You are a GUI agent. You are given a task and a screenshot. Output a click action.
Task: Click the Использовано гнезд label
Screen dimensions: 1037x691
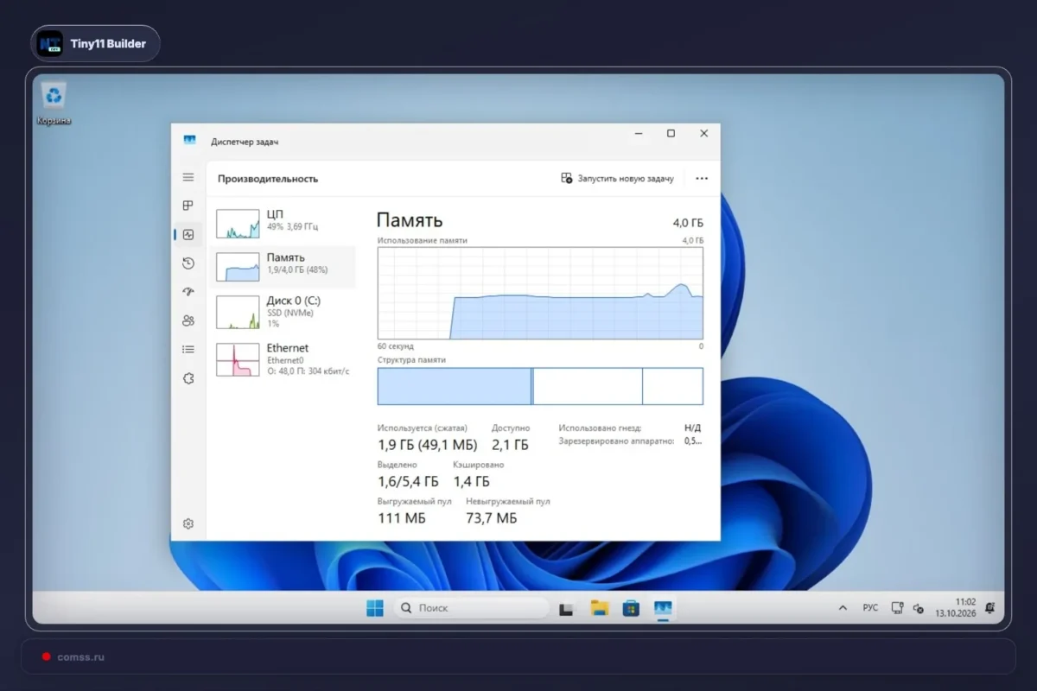600,428
